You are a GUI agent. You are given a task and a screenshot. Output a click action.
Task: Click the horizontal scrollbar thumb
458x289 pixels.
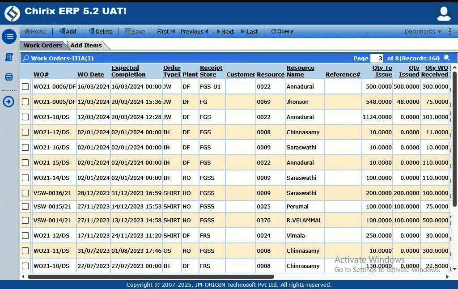point(151,276)
